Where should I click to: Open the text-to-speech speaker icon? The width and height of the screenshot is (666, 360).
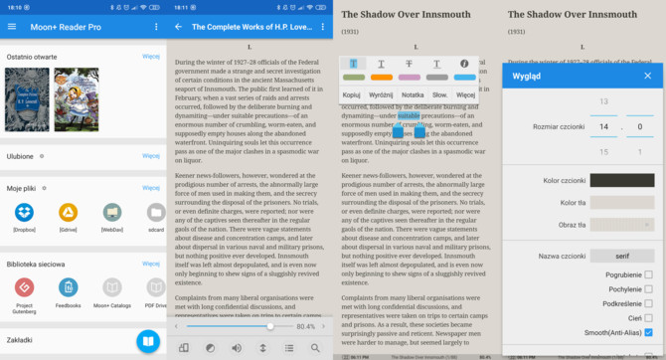[x=237, y=348]
